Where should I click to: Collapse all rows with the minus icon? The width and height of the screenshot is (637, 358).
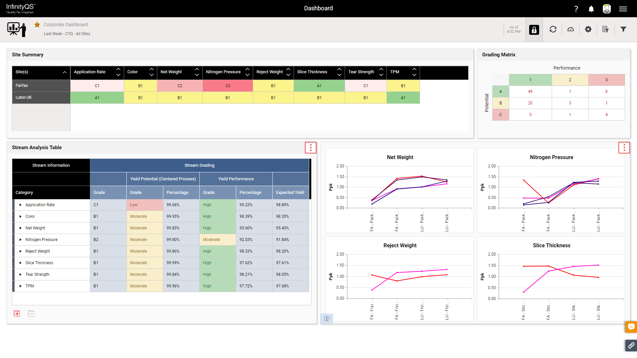31,314
